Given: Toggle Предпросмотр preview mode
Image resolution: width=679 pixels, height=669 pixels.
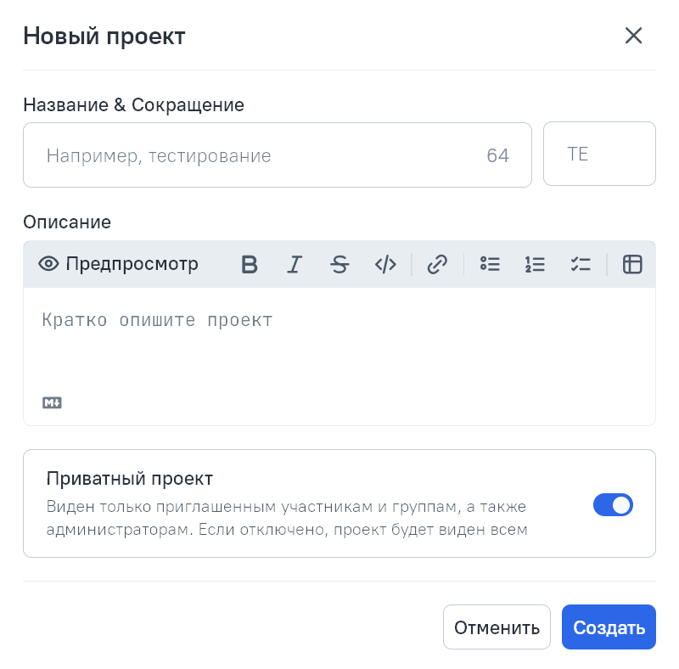Looking at the screenshot, I should pyautogui.click(x=119, y=264).
